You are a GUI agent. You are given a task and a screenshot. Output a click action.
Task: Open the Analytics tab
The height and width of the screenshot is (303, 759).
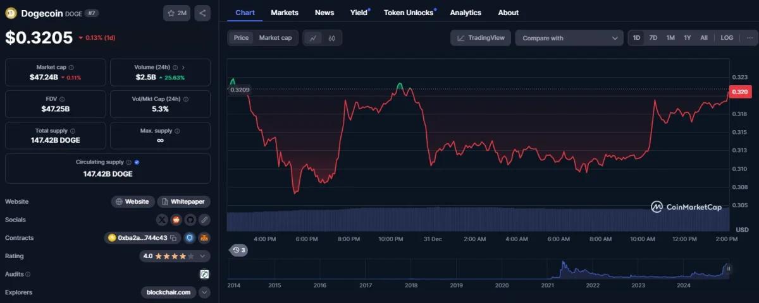point(466,13)
